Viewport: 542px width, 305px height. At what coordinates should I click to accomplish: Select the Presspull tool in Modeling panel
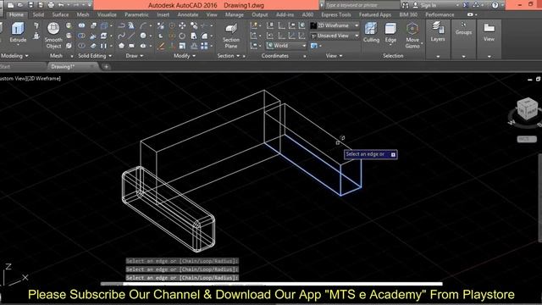[36, 36]
